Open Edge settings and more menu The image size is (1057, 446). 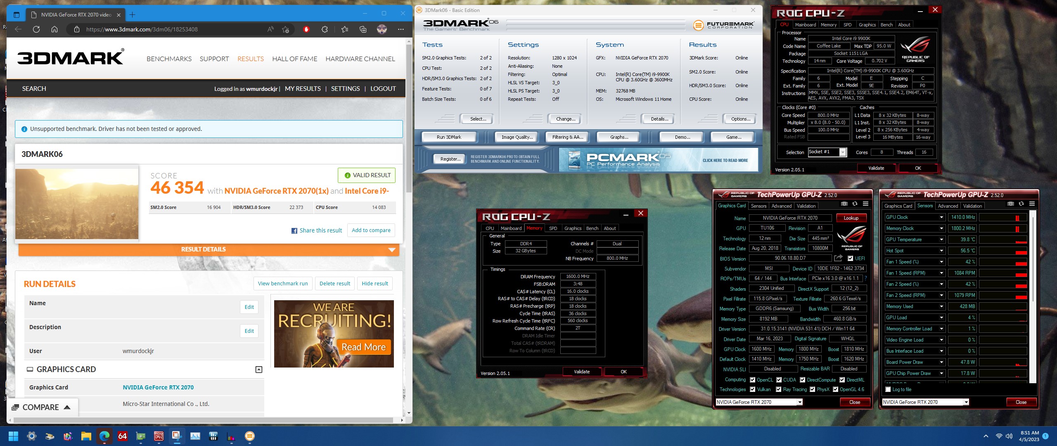click(401, 29)
